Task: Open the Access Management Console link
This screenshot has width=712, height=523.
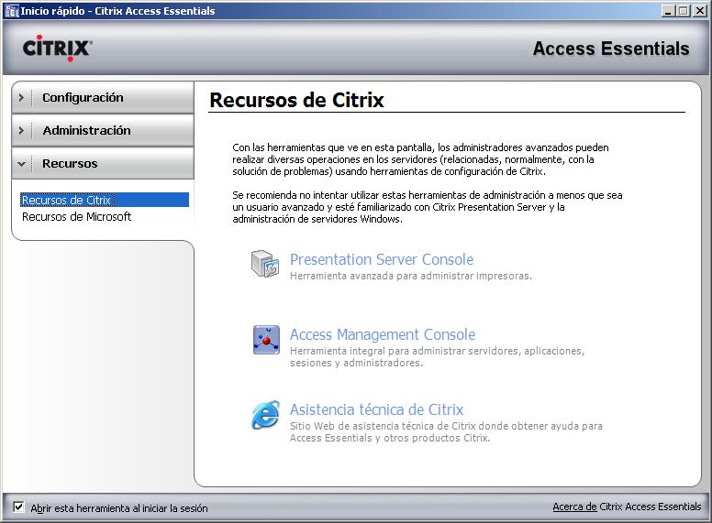Action: pyautogui.click(x=383, y=334)
